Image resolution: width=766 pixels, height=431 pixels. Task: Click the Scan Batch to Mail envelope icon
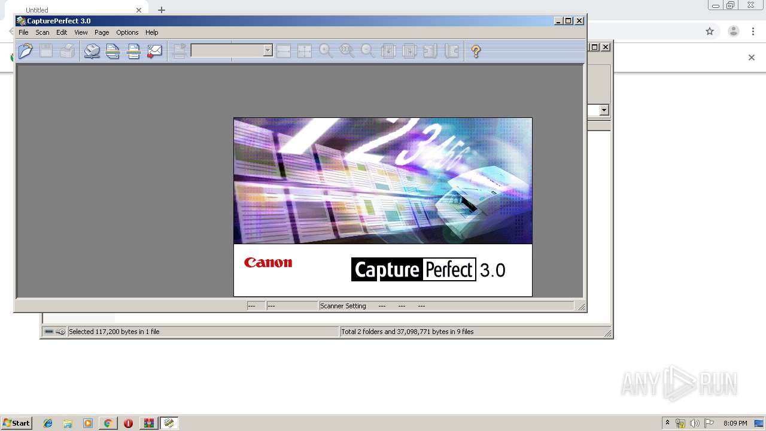tap(154, 51)
